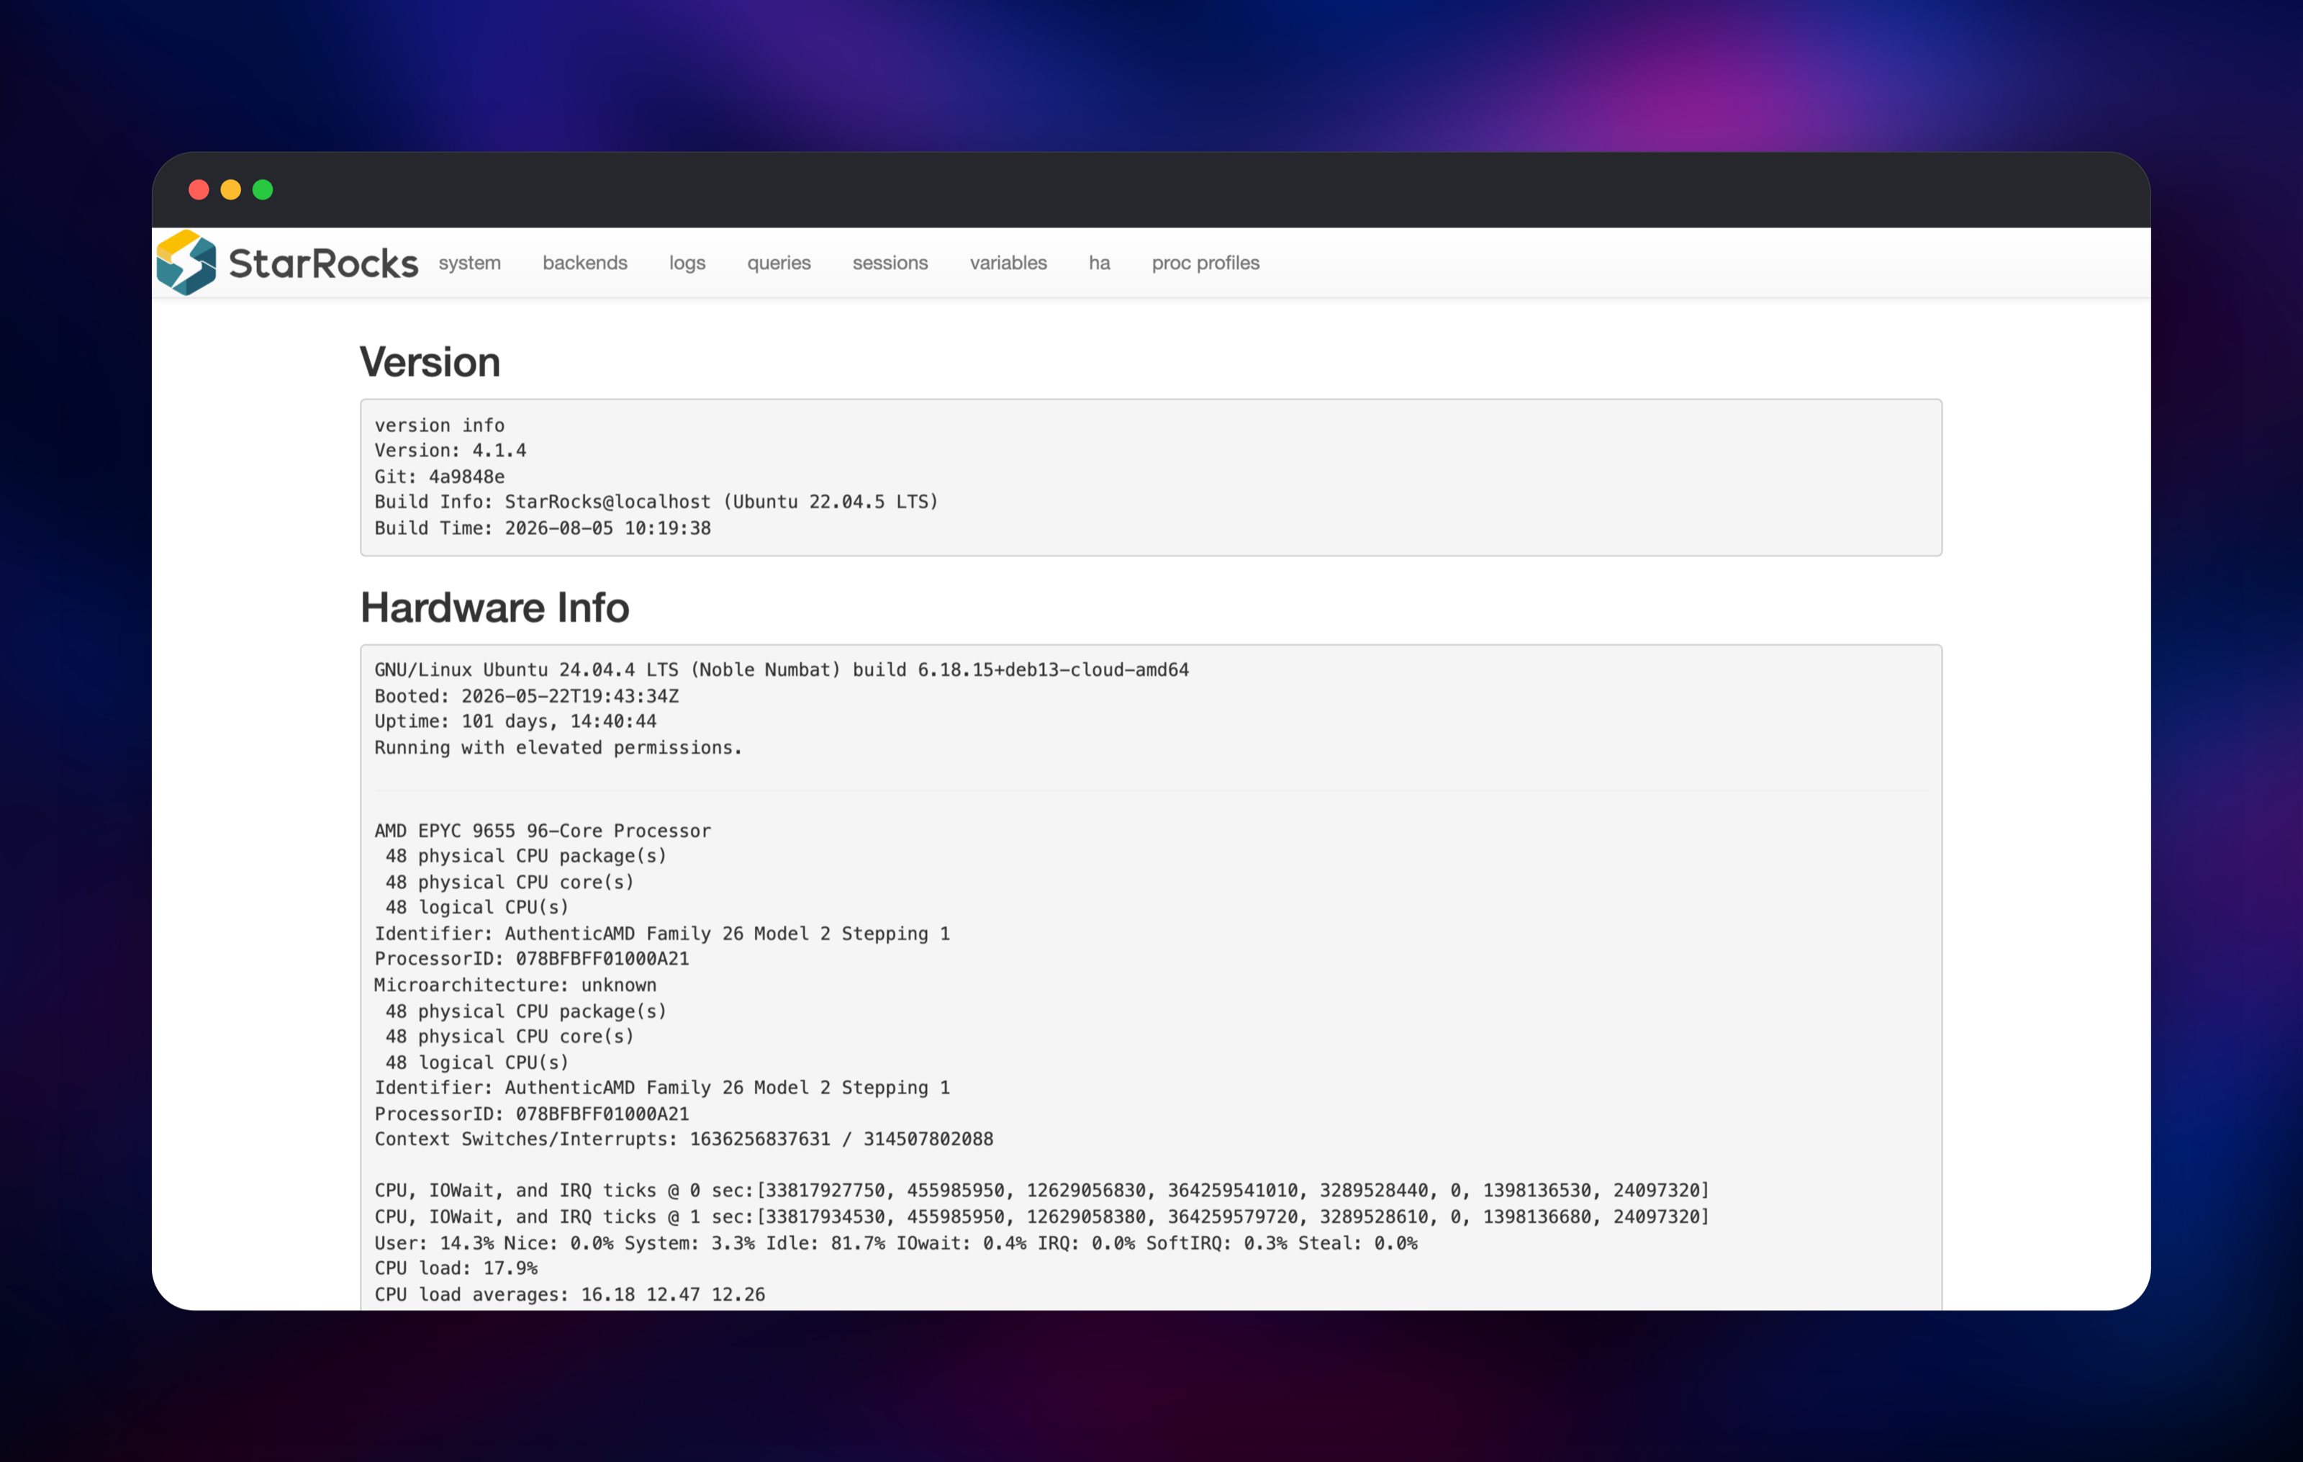2303x1462 pixels.
Task: Click the 'version info' line
Action: pos(440,425)
